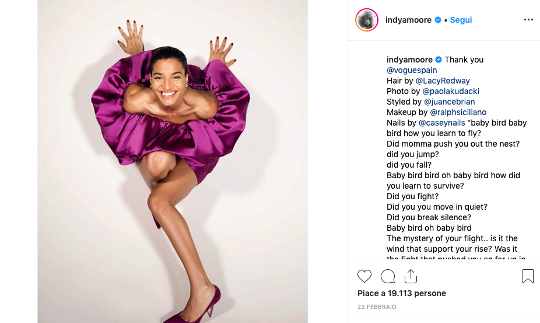
Task: Open comments with the speech bubble icon
Action: [x=388, y=276]
